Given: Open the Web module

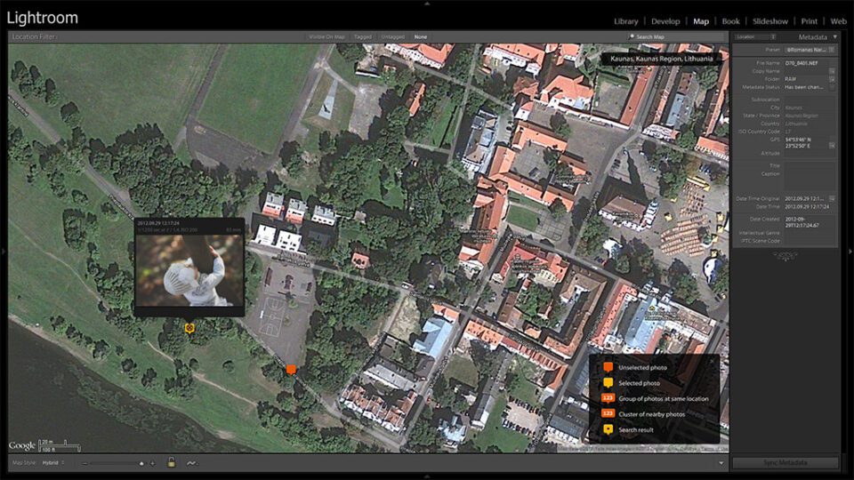Looking at the screenshot, I should click(839, 21).
